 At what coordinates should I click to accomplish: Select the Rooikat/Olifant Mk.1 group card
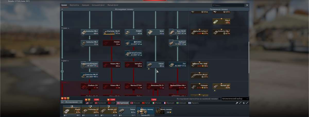(178, 86)
